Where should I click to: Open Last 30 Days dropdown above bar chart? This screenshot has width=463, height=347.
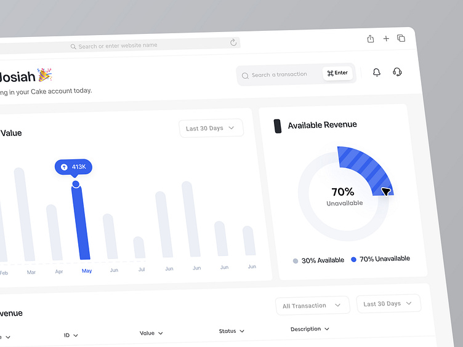click(x=211, y=128)
